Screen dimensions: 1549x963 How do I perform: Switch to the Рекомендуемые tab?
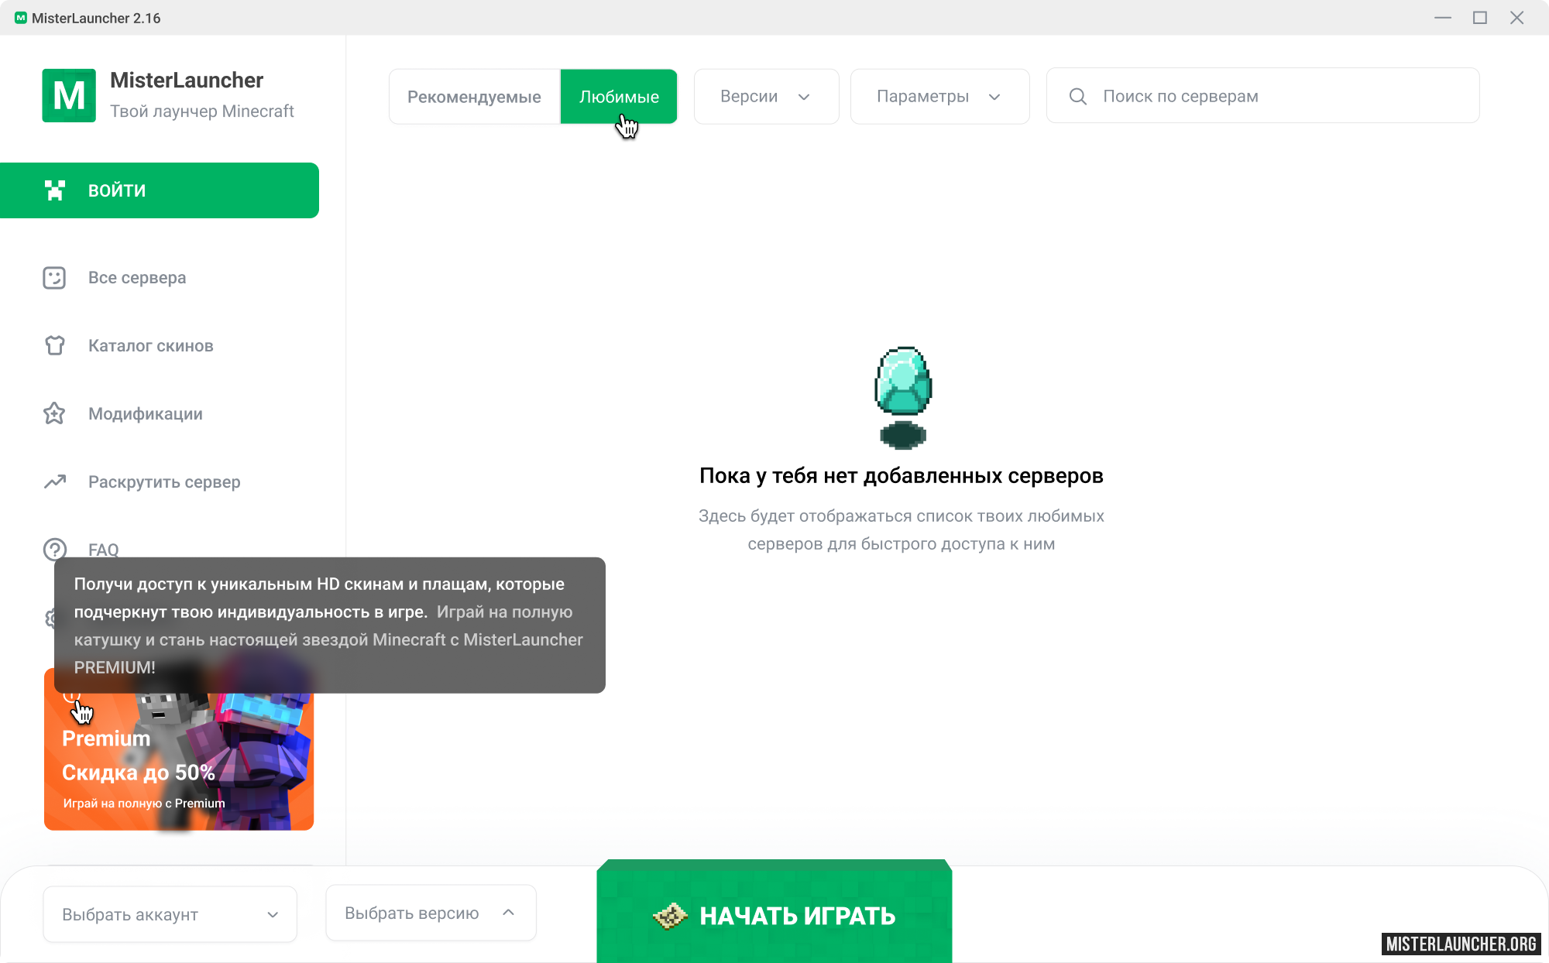tap(474, 97)
